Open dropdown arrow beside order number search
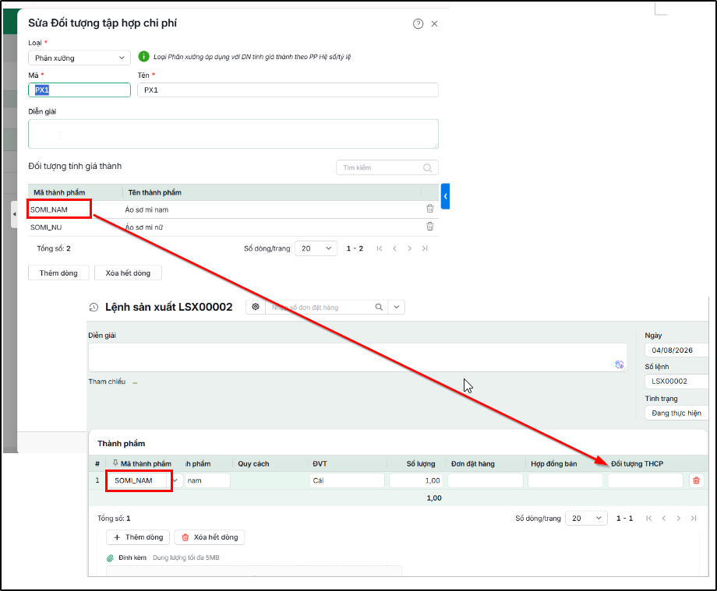 (397, 307)
